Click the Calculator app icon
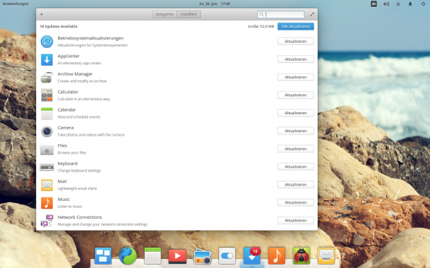Screen dimensions: 430x268 (x=47, y=96)
